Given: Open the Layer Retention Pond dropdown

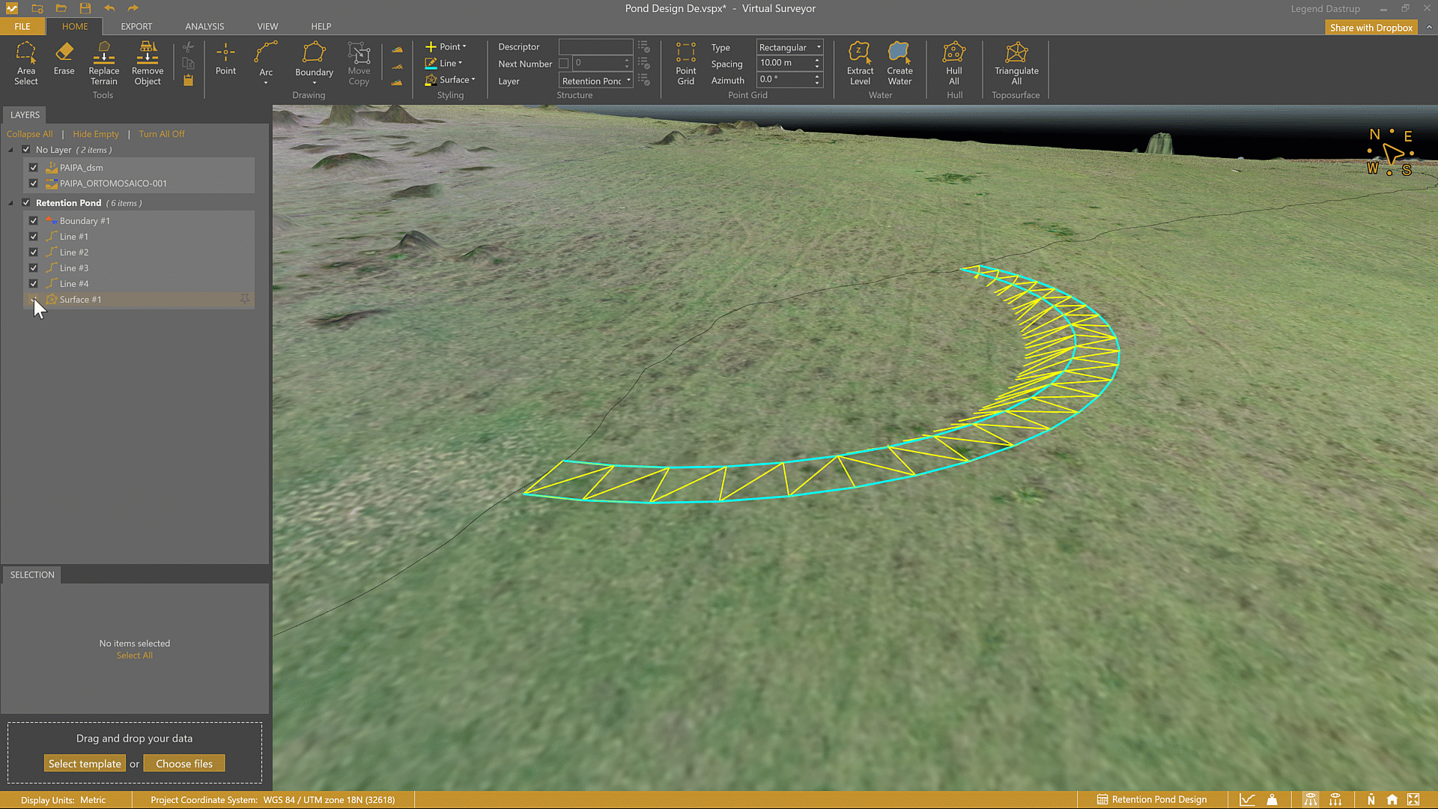Looking at the screenshot, I should 596,81.
